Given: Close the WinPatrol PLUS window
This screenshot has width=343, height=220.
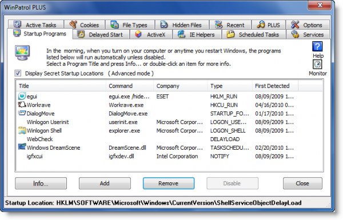Looking at the screenshot, I should (320, 5).
